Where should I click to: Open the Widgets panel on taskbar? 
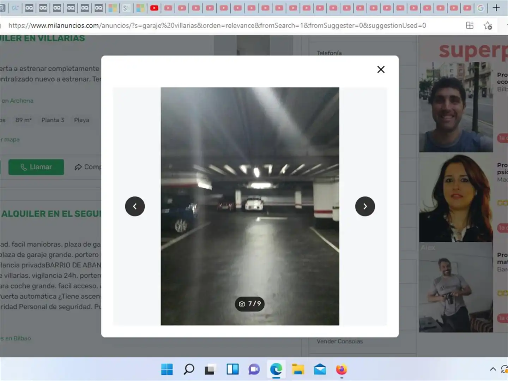coord(232,369)
